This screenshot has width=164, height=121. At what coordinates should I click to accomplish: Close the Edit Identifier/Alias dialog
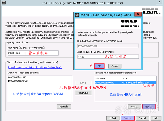pos(138,14)
